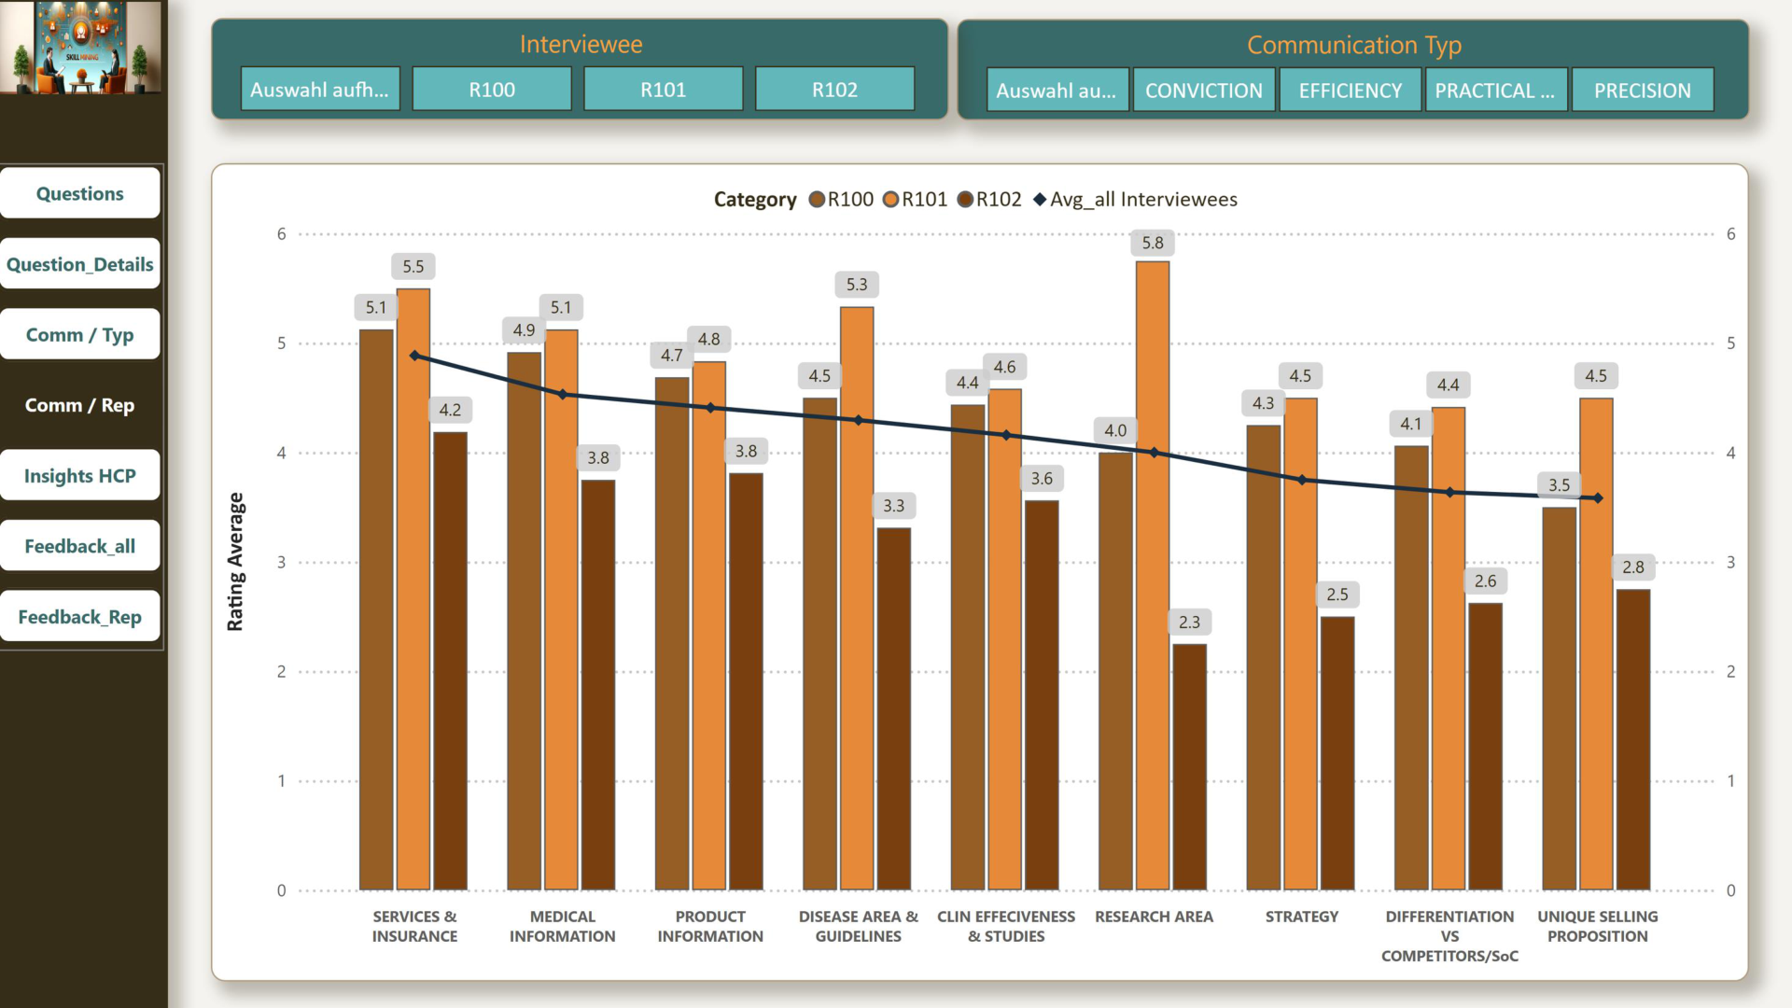The image size is (1792, 1008).
Task: Click the DISEASE AREA & GUIDELINES axis label
Action: click(x=859, y=927)
